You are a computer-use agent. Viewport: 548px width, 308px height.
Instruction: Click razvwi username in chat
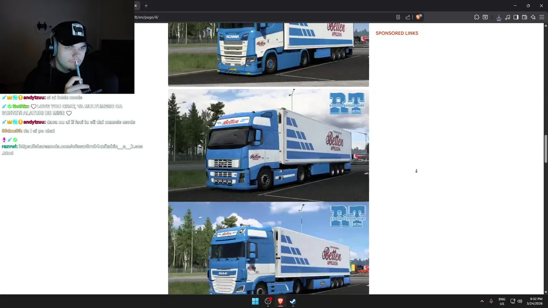tap(9, 146)
